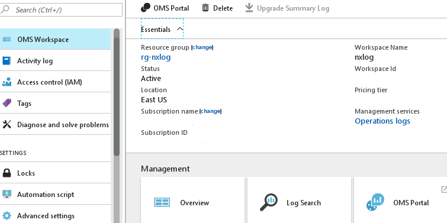
Task: Open Locks settings item
Action: click(55, 173)
